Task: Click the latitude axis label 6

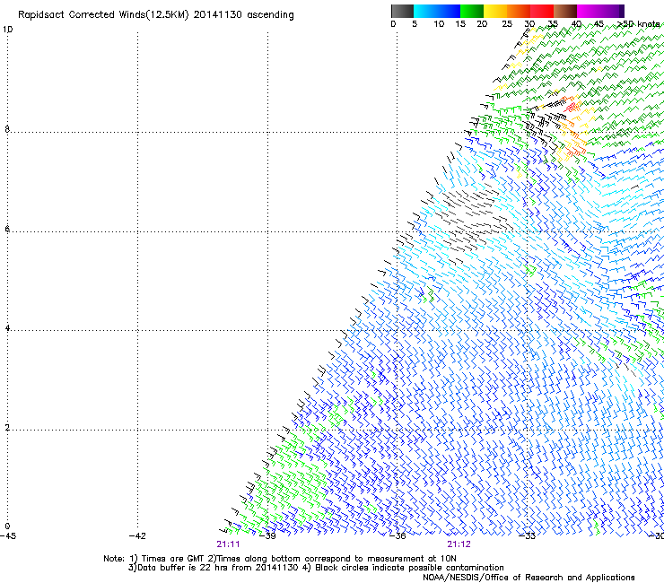Action: coord(7,229)
